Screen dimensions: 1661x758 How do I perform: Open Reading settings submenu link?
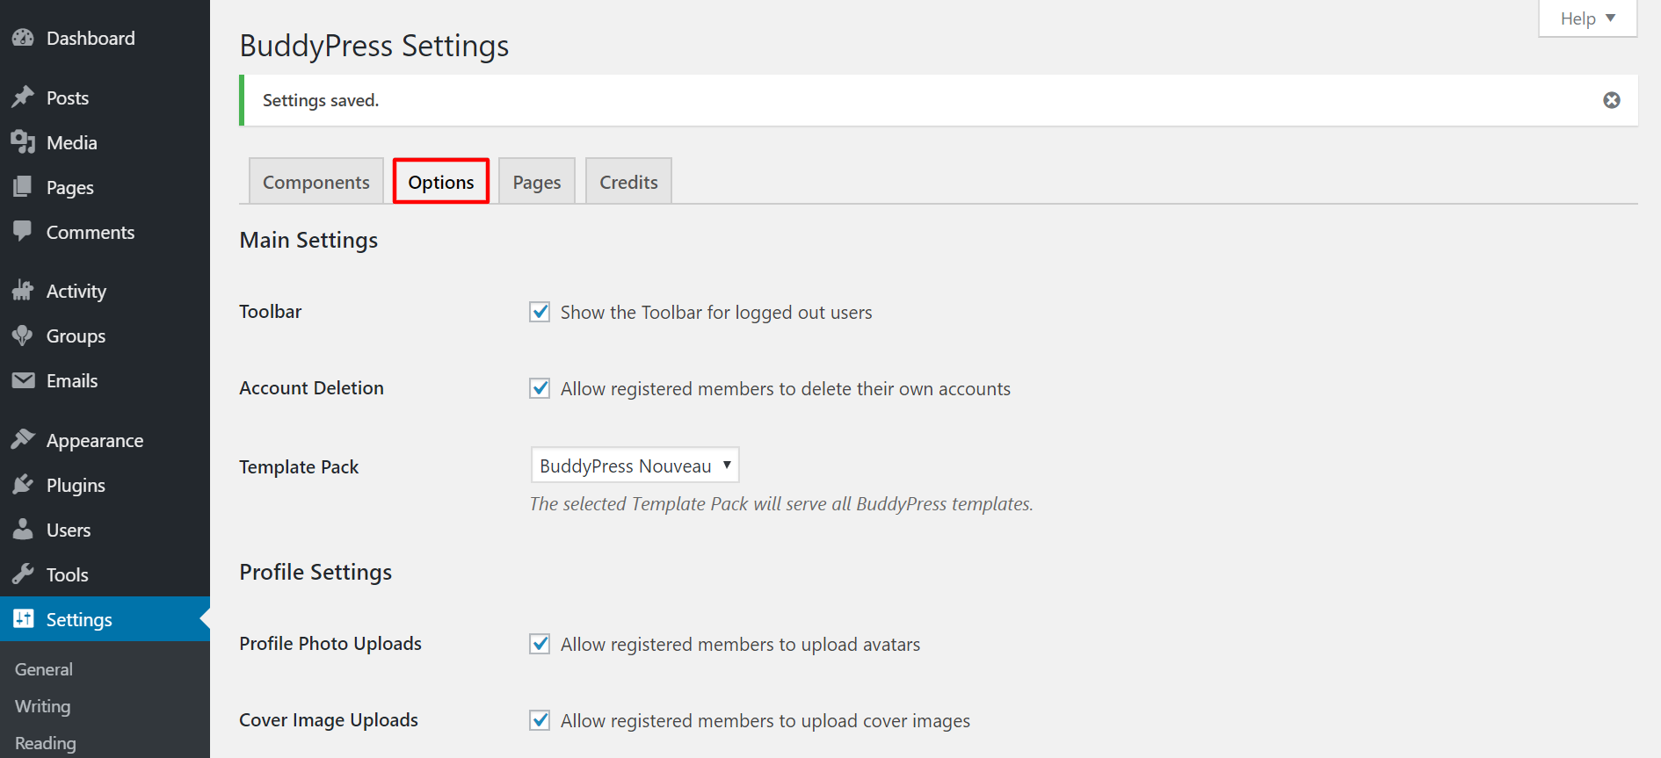pyautogui.click(x=46, y=743)
